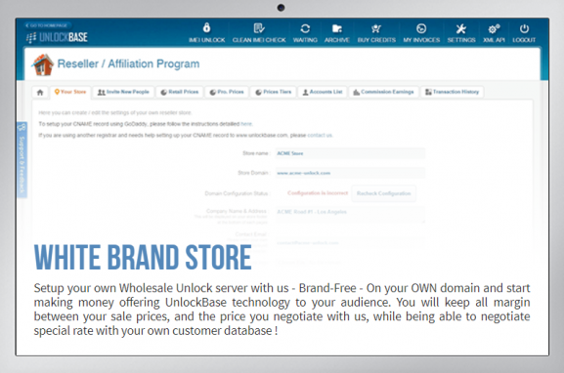
Task: Focus the Store name field
Action: point(350,153)
